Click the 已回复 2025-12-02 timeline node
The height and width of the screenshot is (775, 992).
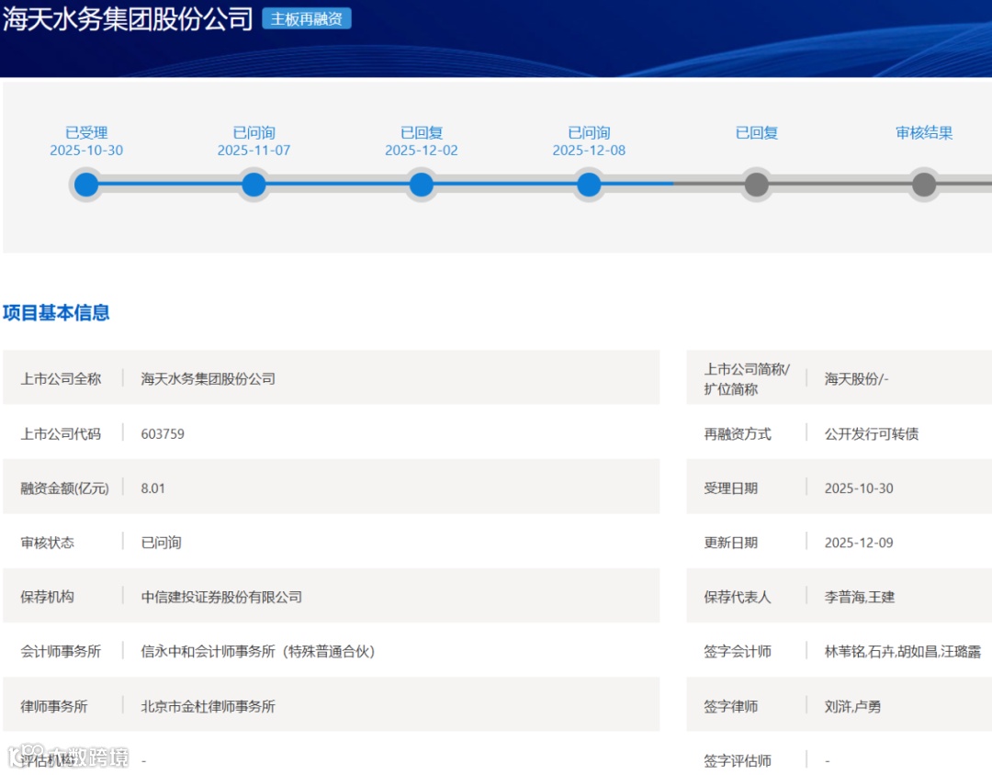[422, 185]
